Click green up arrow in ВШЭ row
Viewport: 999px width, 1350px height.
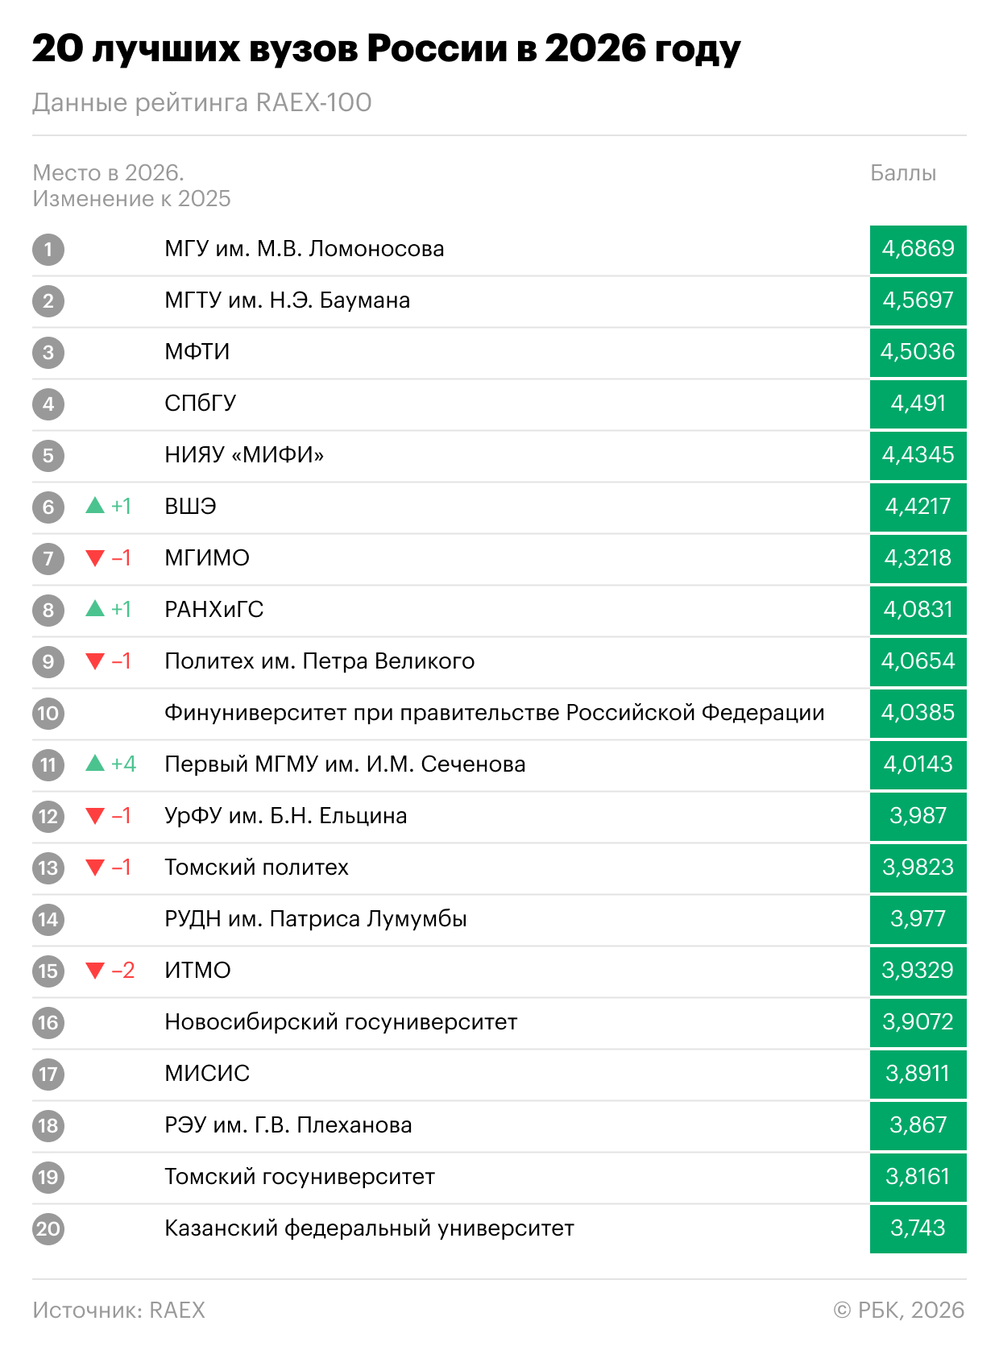click(95, 506)
